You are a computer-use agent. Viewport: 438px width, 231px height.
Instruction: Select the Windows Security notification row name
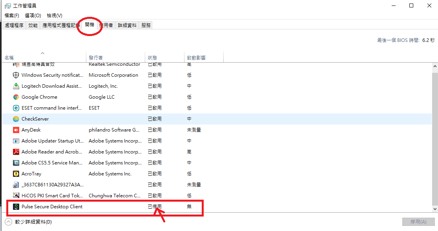(x=52, y=75)
